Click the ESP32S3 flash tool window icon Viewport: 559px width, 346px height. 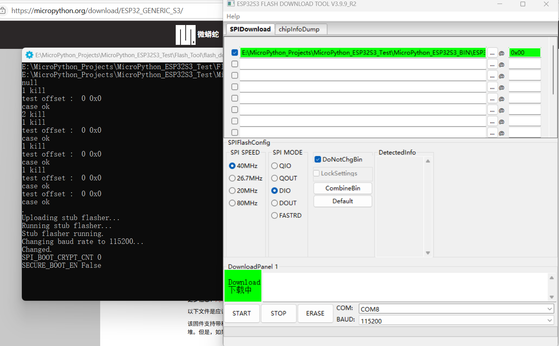point(231,4)
